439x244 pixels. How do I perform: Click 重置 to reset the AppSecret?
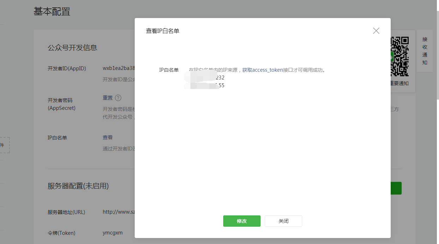tap(107, 97)
